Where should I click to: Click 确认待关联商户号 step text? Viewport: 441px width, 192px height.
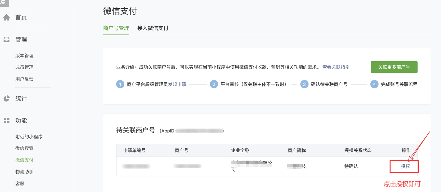pos(329,84)
